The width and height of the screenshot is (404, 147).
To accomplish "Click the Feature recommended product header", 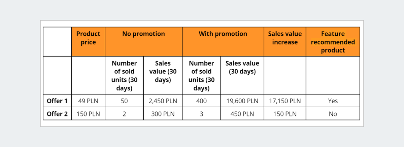I will 333,42.
